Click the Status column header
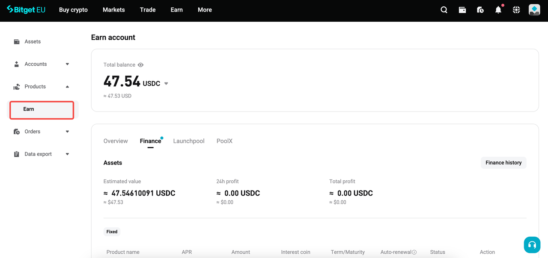The height and width of the screenshot is (258, 548). 438,252
